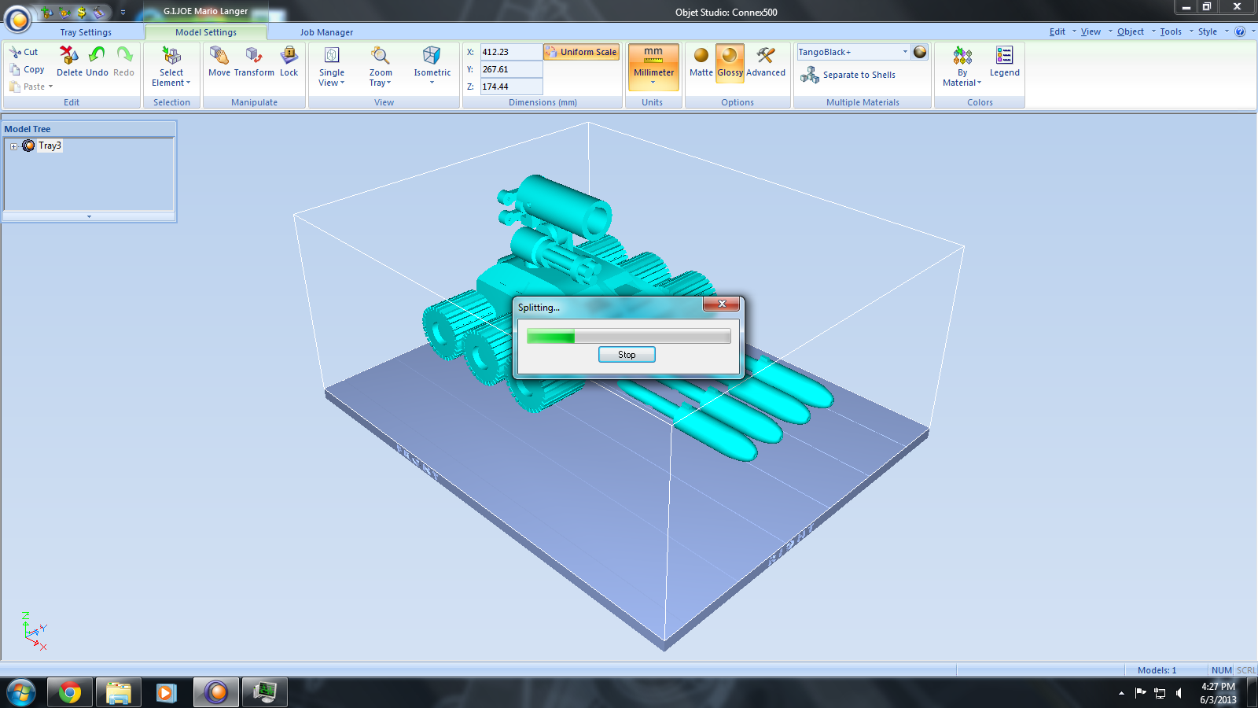Click Separate to Shells
Image resolution: width=1258 pixels, height=708 pixels.
pyautogui.click(x=848, y=75)
